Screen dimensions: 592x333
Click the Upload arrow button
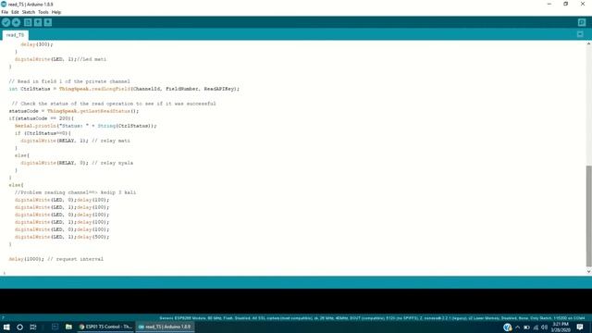pyautogui.click(x=16, y=22)
